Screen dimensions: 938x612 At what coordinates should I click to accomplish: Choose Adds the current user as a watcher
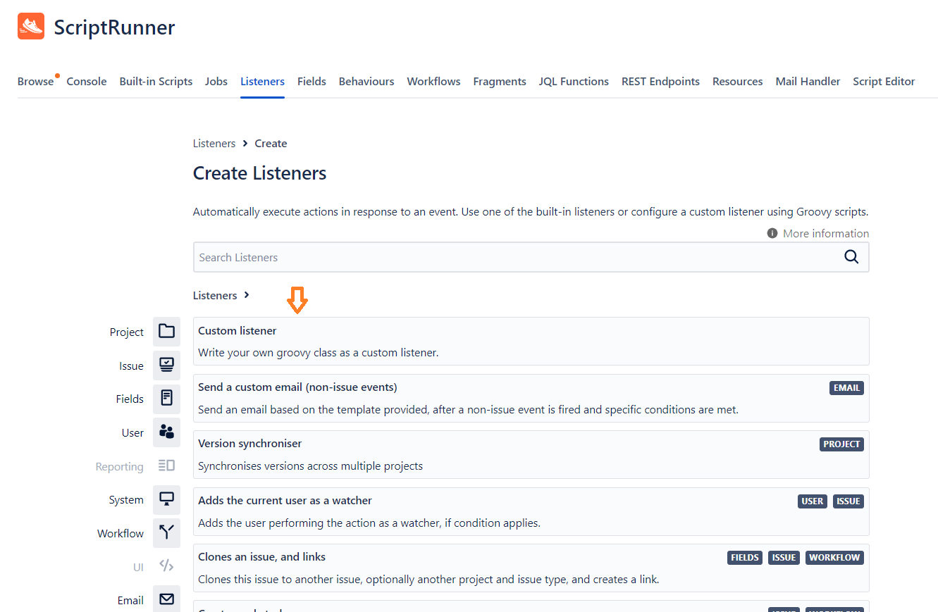[x=531, y=511]
